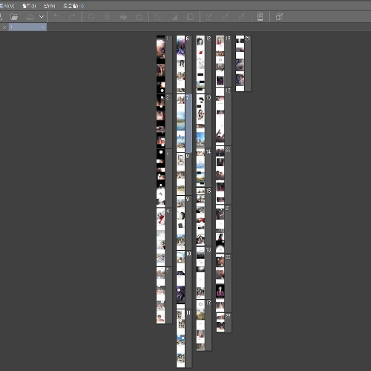The height and width of the screenshot is (371, 371).
Task: Open the 창(W) menu
Action: (x=49, y=6)
